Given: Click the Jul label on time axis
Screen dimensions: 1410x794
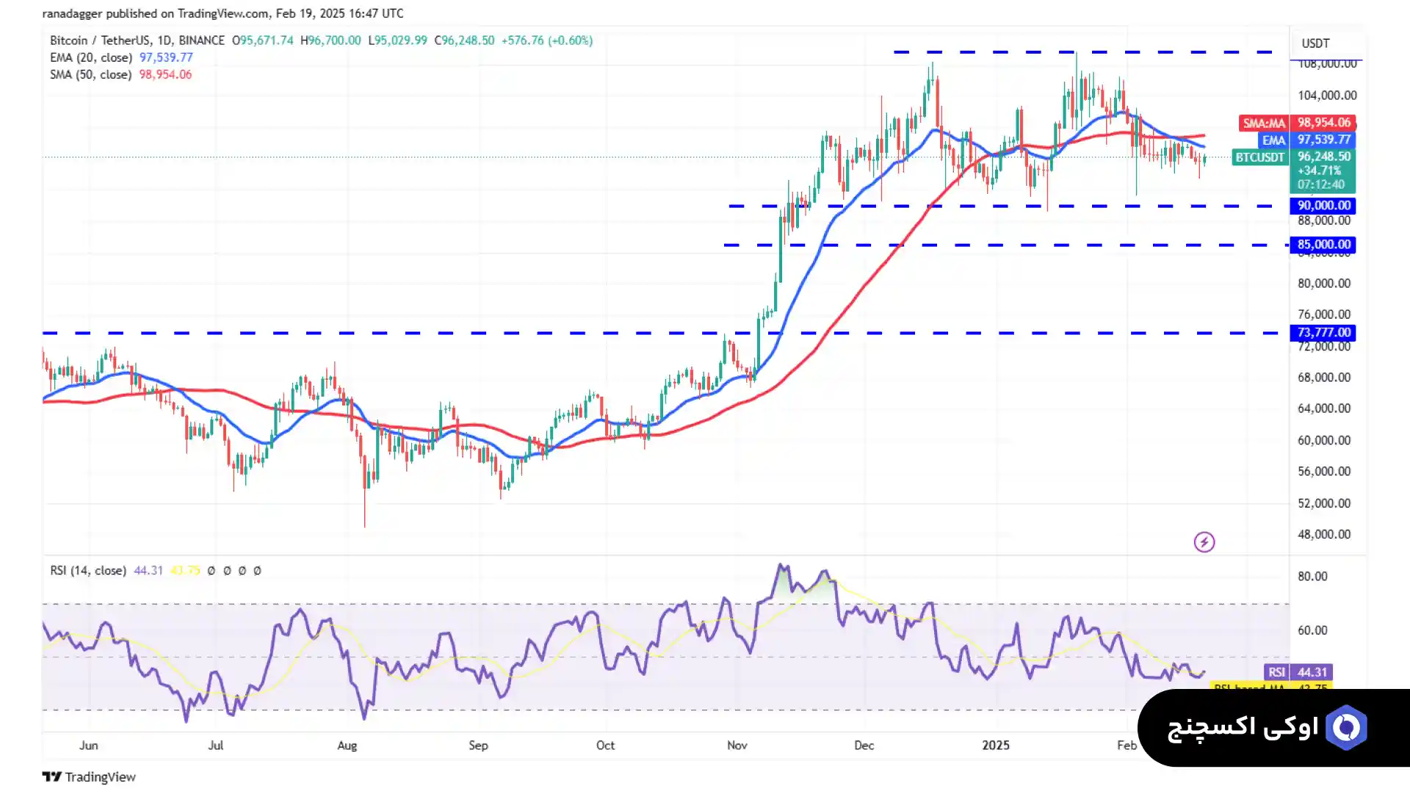Looking at the screenshot, I should [x=216, y=745].
